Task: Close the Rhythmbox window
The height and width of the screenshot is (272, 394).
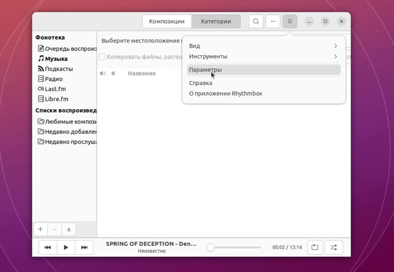Action: (342, 21)
